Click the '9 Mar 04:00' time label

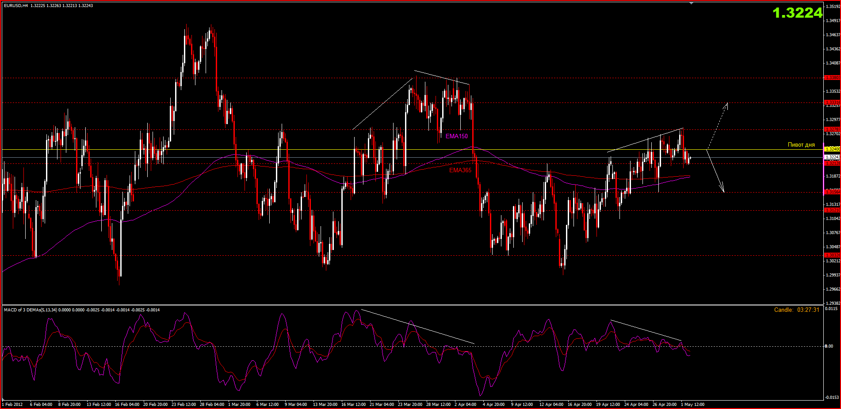296,404
